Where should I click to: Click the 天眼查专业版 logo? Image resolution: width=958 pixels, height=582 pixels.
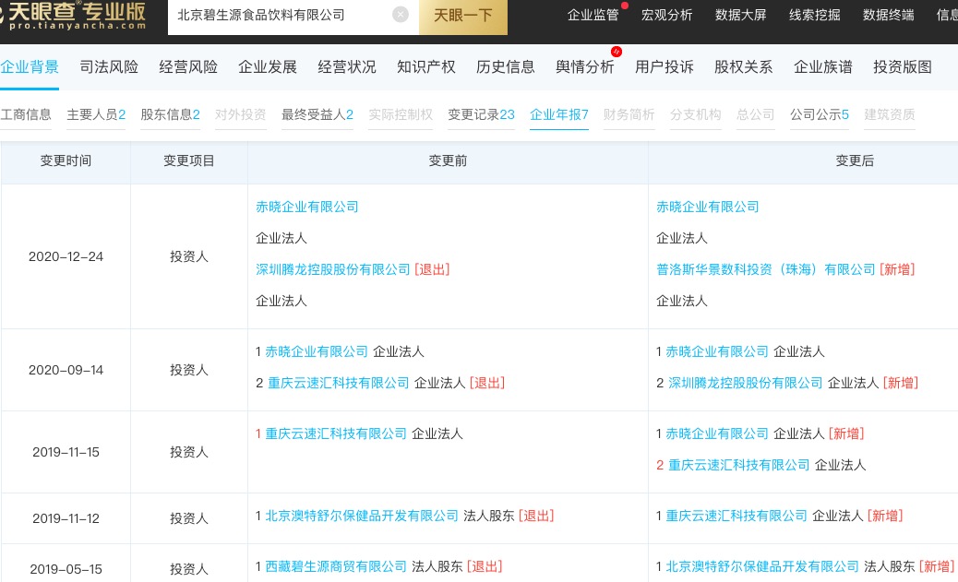tap(75, 16)
